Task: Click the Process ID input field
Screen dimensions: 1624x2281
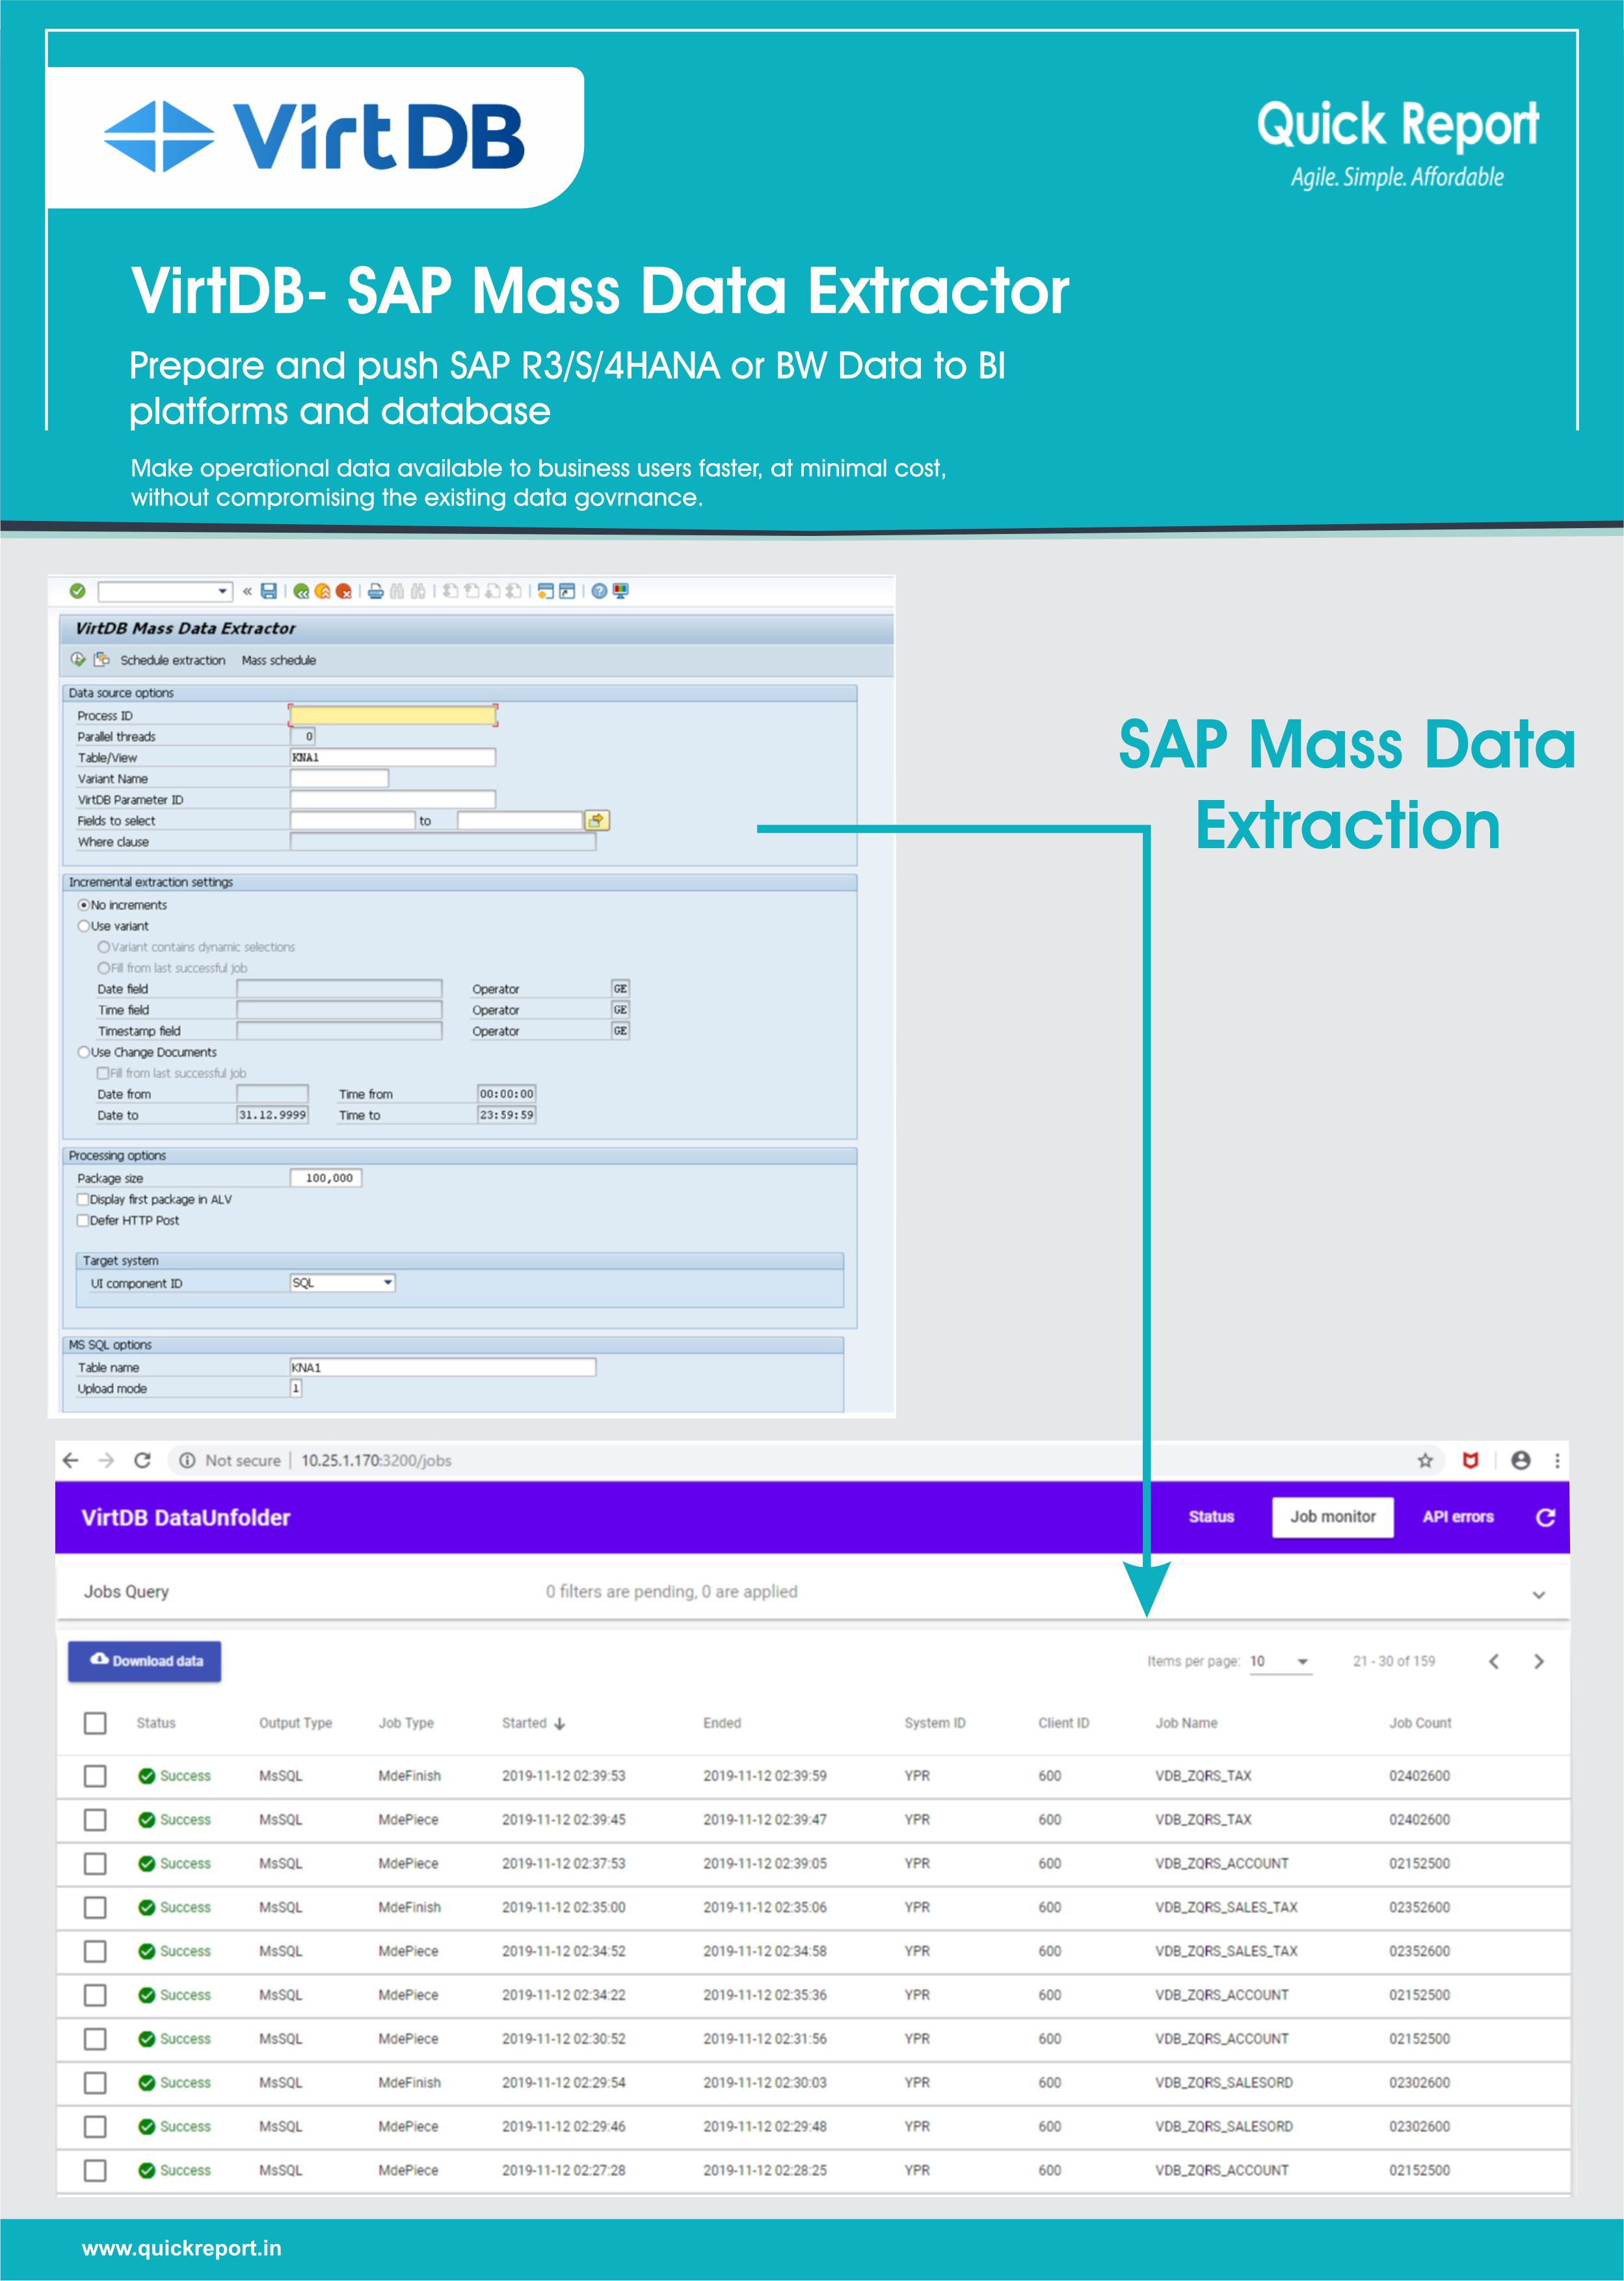Action: 393,715
